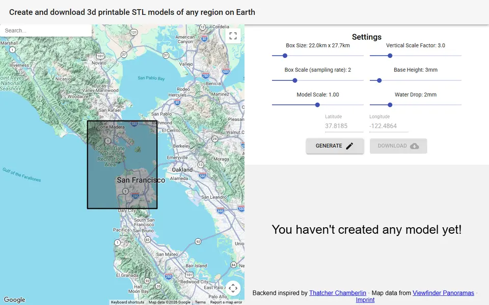Viewport: 489px width, 305px height.
Task: Click the Pacifica map label
Action: coord(121,230)
